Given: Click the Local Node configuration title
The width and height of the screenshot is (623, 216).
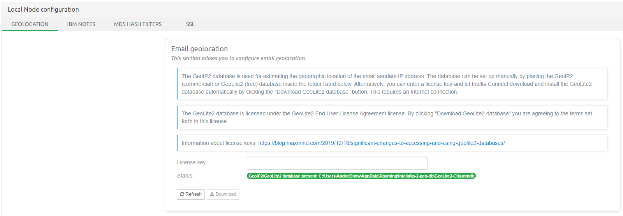Looking at the screenshot, I should (43, 9).
